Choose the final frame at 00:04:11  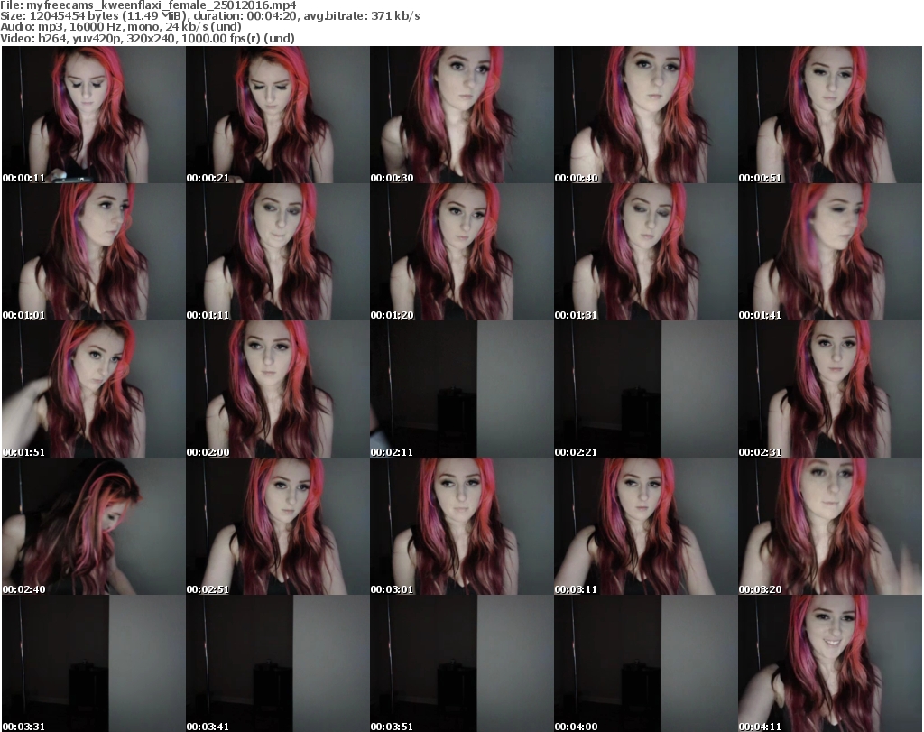click(x=830, y=663)
